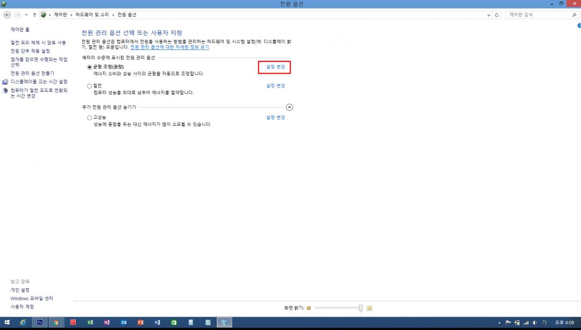581x330 pixels.
Task: Refresh the address bar view
Action: [497, 15]
